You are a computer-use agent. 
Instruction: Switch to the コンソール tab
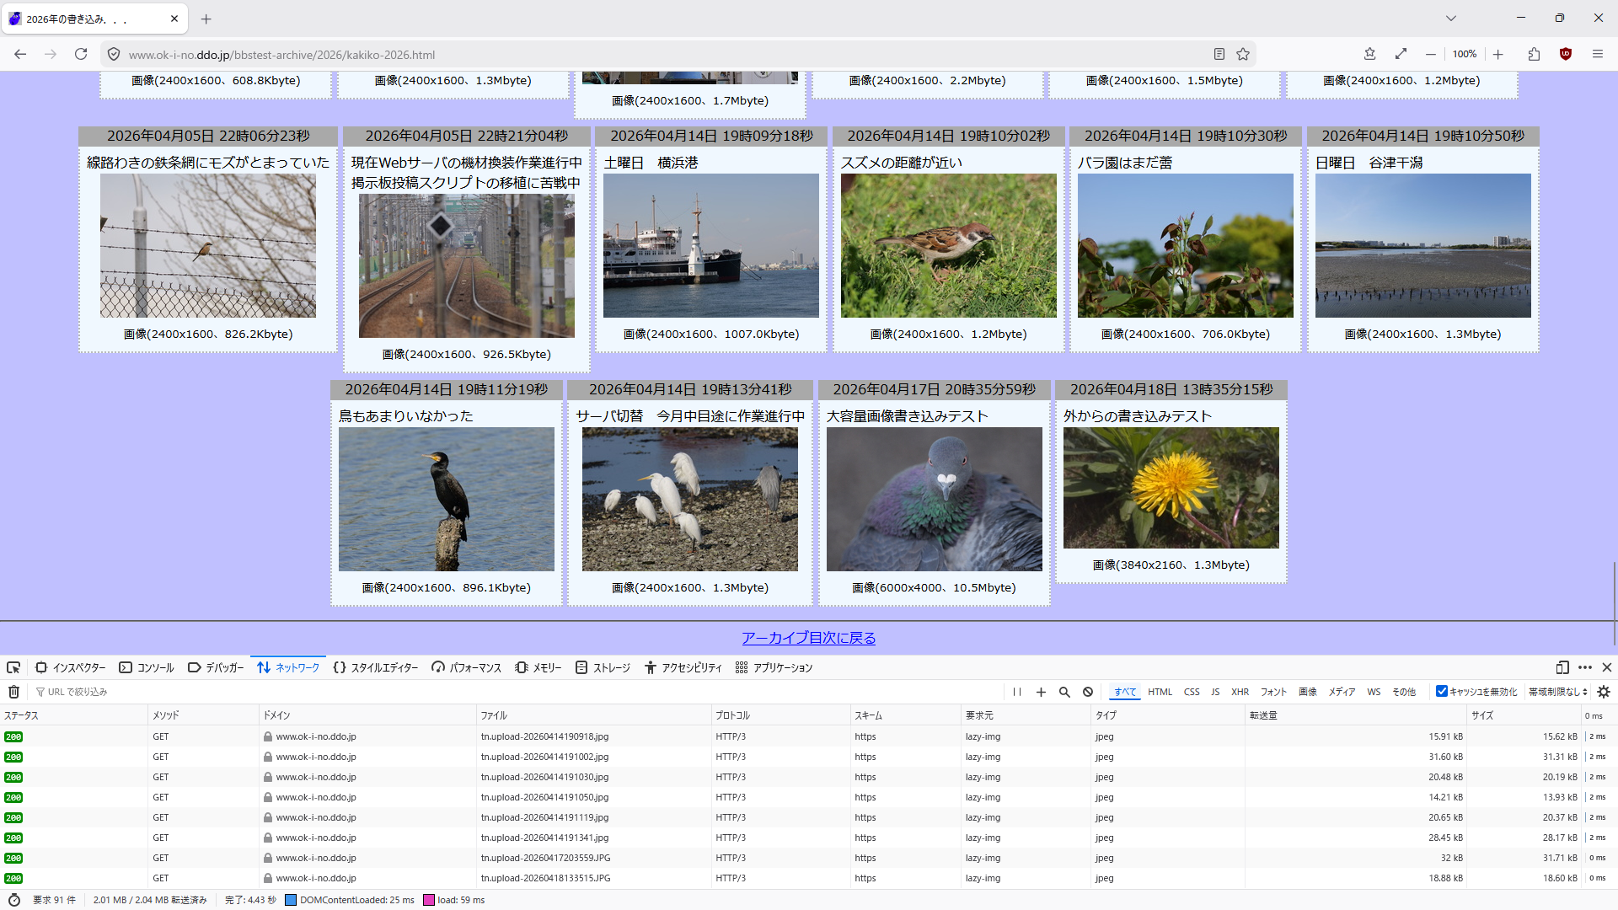coord(147,667)
